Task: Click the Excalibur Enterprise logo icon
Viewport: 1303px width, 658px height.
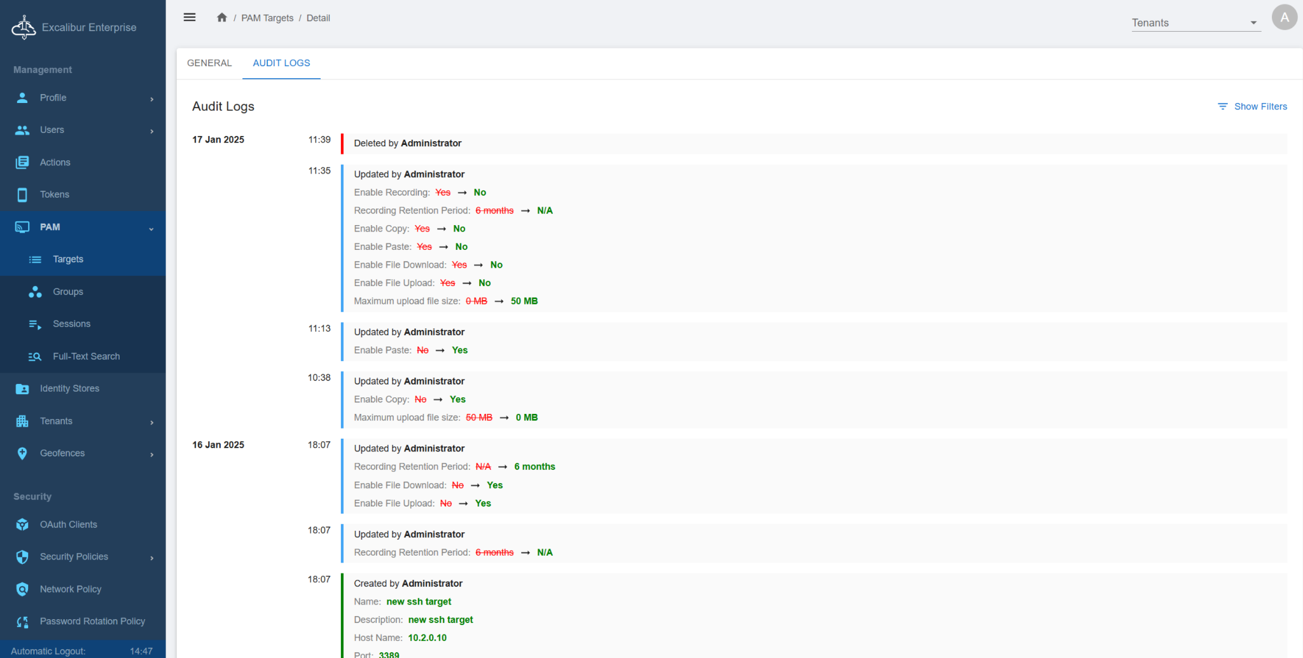Action: coord(24,27)
